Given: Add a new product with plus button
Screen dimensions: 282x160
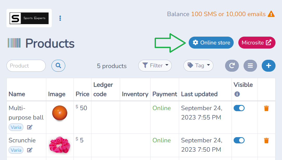Looking at the screenshot, I should tap(268, 66).
